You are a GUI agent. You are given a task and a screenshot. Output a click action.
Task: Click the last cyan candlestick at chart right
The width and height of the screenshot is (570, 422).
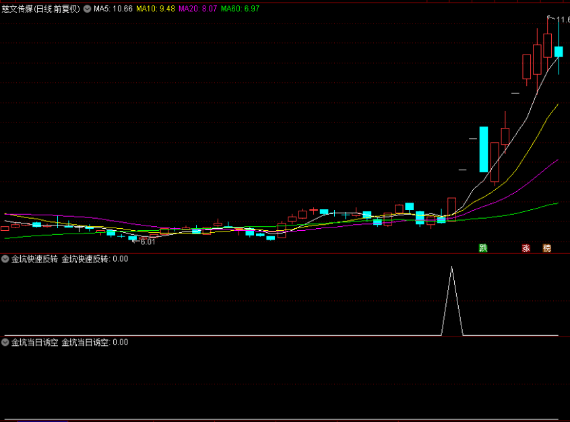559,52
